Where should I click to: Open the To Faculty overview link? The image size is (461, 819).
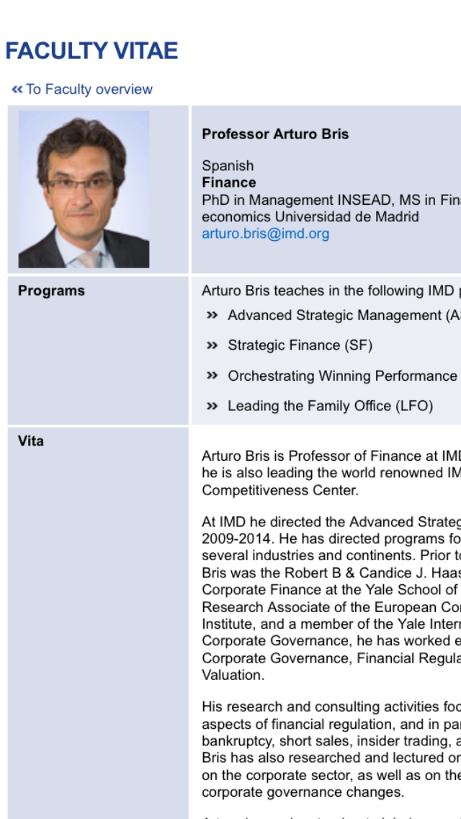pos(89,89)
